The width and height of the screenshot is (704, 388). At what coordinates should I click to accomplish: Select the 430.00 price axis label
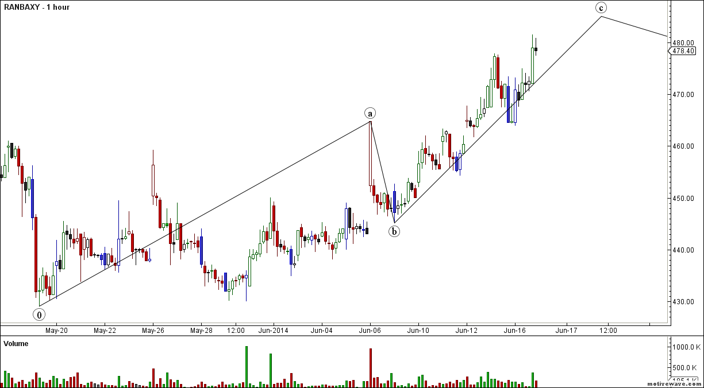click(683, 302)
